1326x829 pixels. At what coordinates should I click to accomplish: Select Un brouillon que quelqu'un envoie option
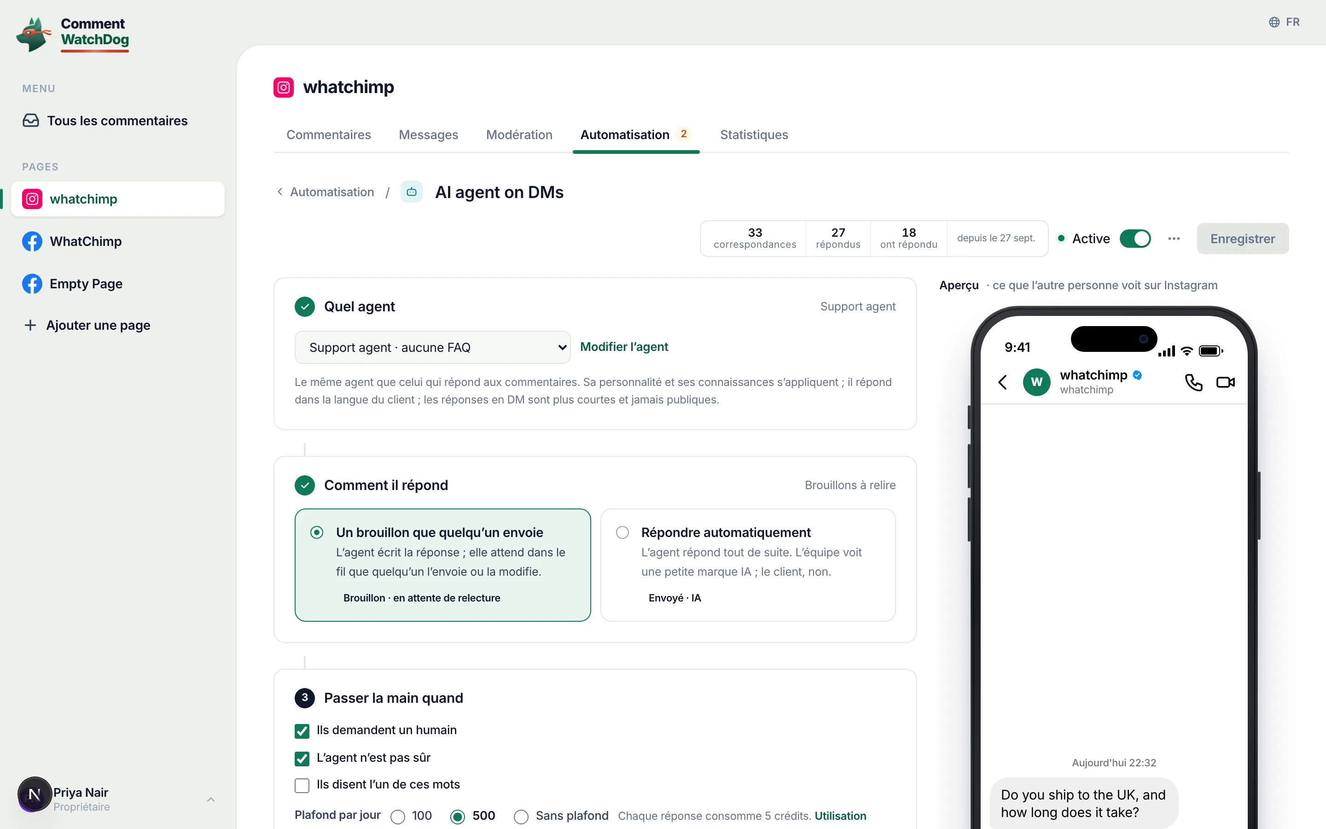coord(443,565)
